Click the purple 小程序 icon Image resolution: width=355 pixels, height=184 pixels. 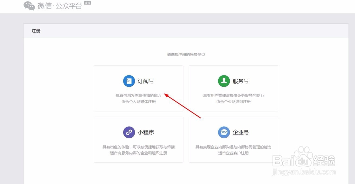tap(129, 132)
